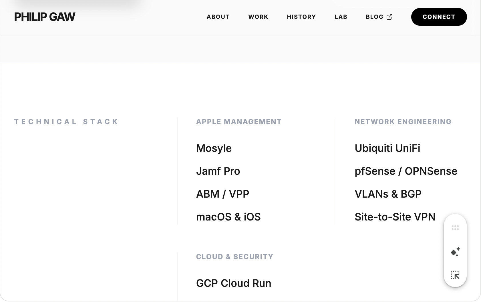Open the About navigation item

click(x=218, y=17)
